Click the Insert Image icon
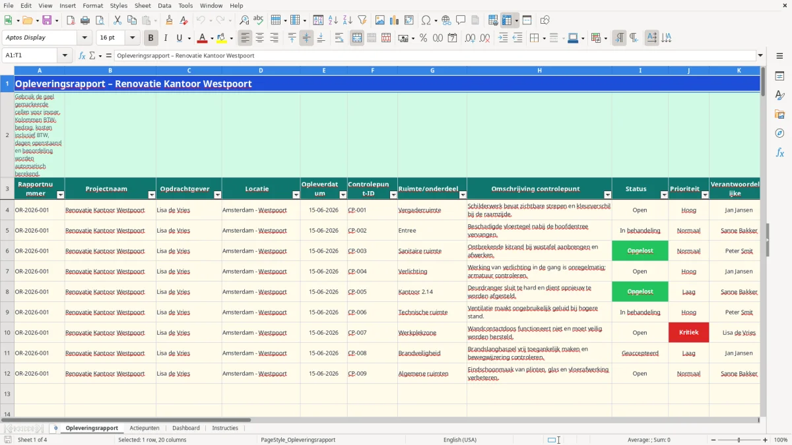The image size is (792, 445). coord(380,20)
